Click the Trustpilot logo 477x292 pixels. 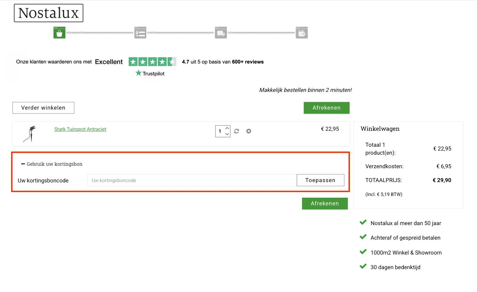tap(150, 73)
